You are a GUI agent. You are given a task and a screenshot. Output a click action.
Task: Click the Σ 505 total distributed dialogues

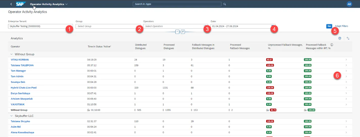138,110
